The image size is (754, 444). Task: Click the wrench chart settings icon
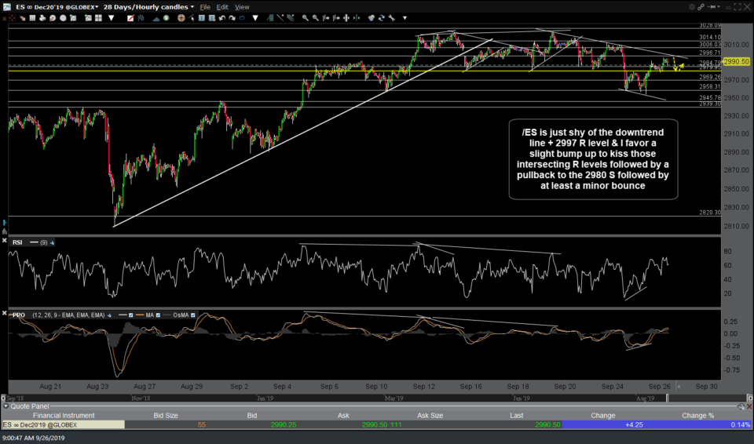click(391, 18)
